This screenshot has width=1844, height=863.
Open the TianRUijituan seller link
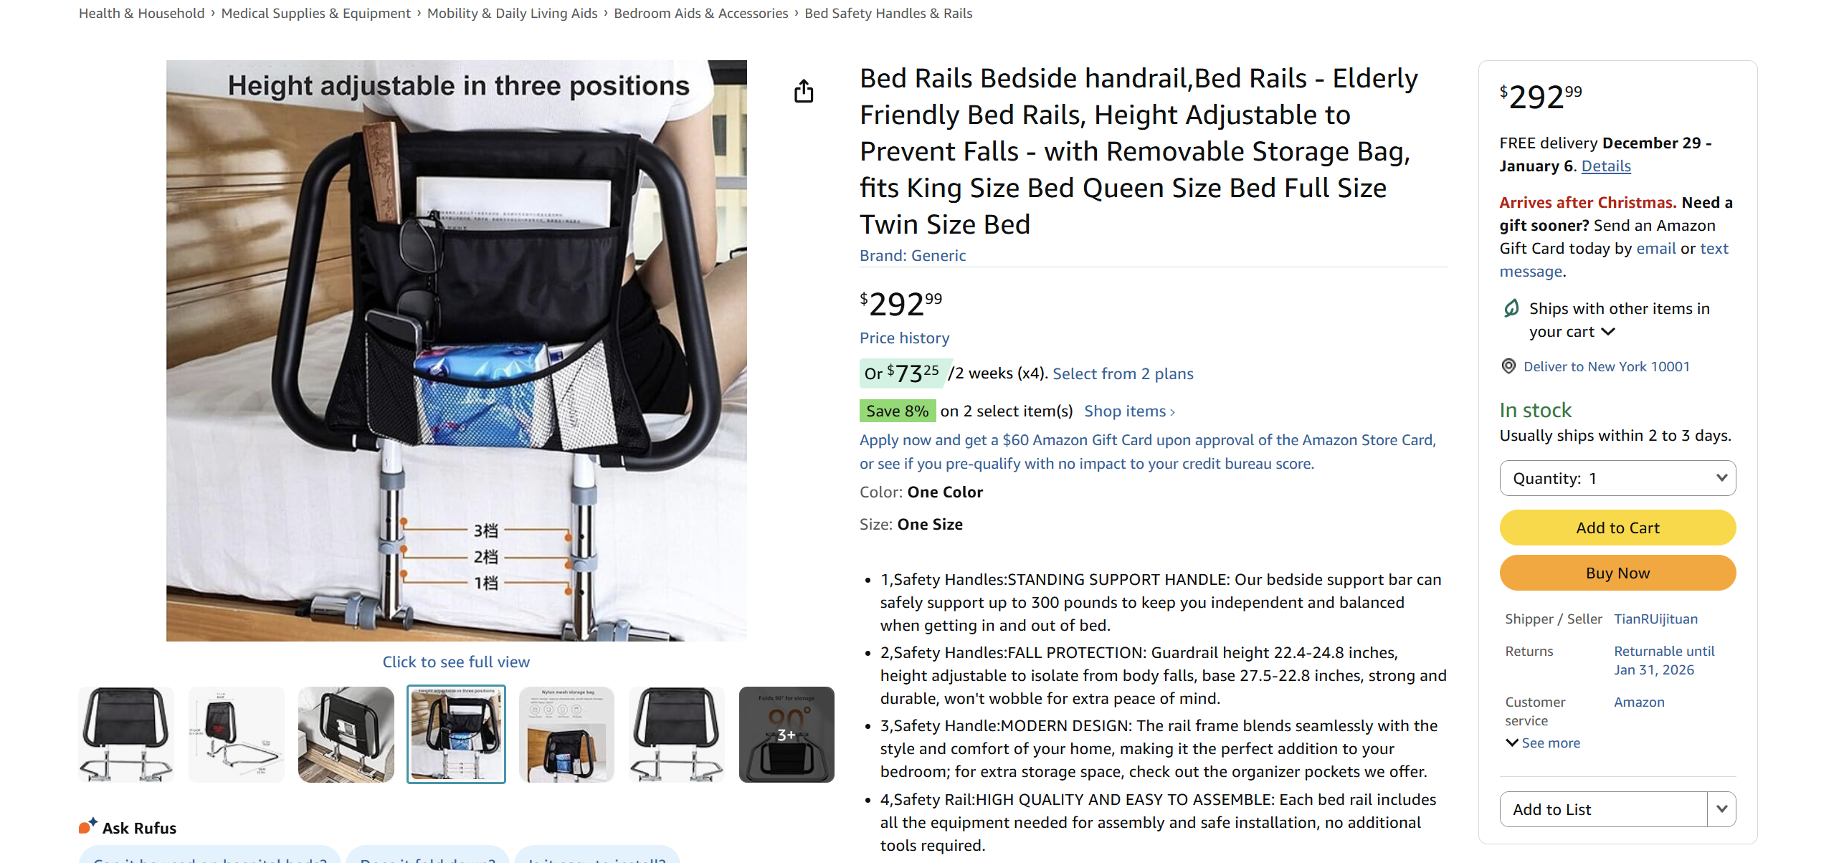coord(1655,619)
